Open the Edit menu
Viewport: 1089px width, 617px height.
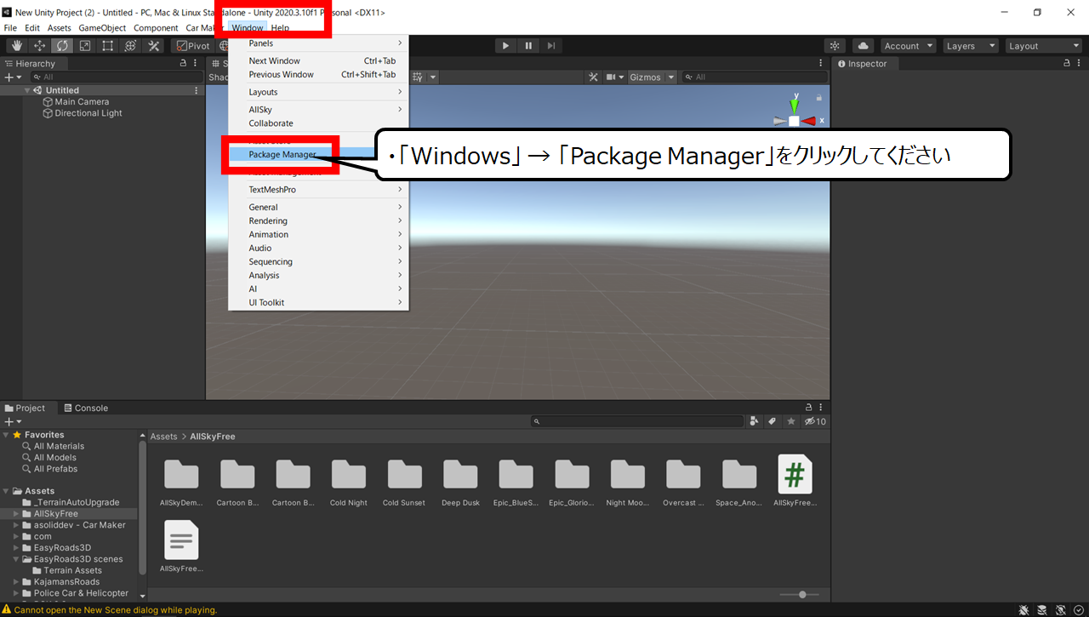click(x=32, y=28)
